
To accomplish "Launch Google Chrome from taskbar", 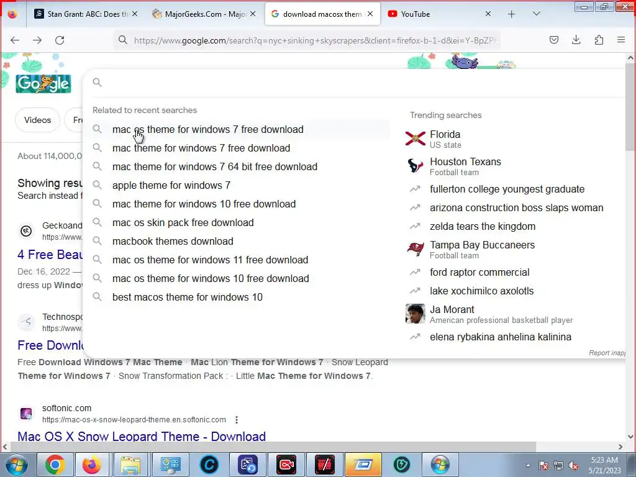I will (55, 465).
